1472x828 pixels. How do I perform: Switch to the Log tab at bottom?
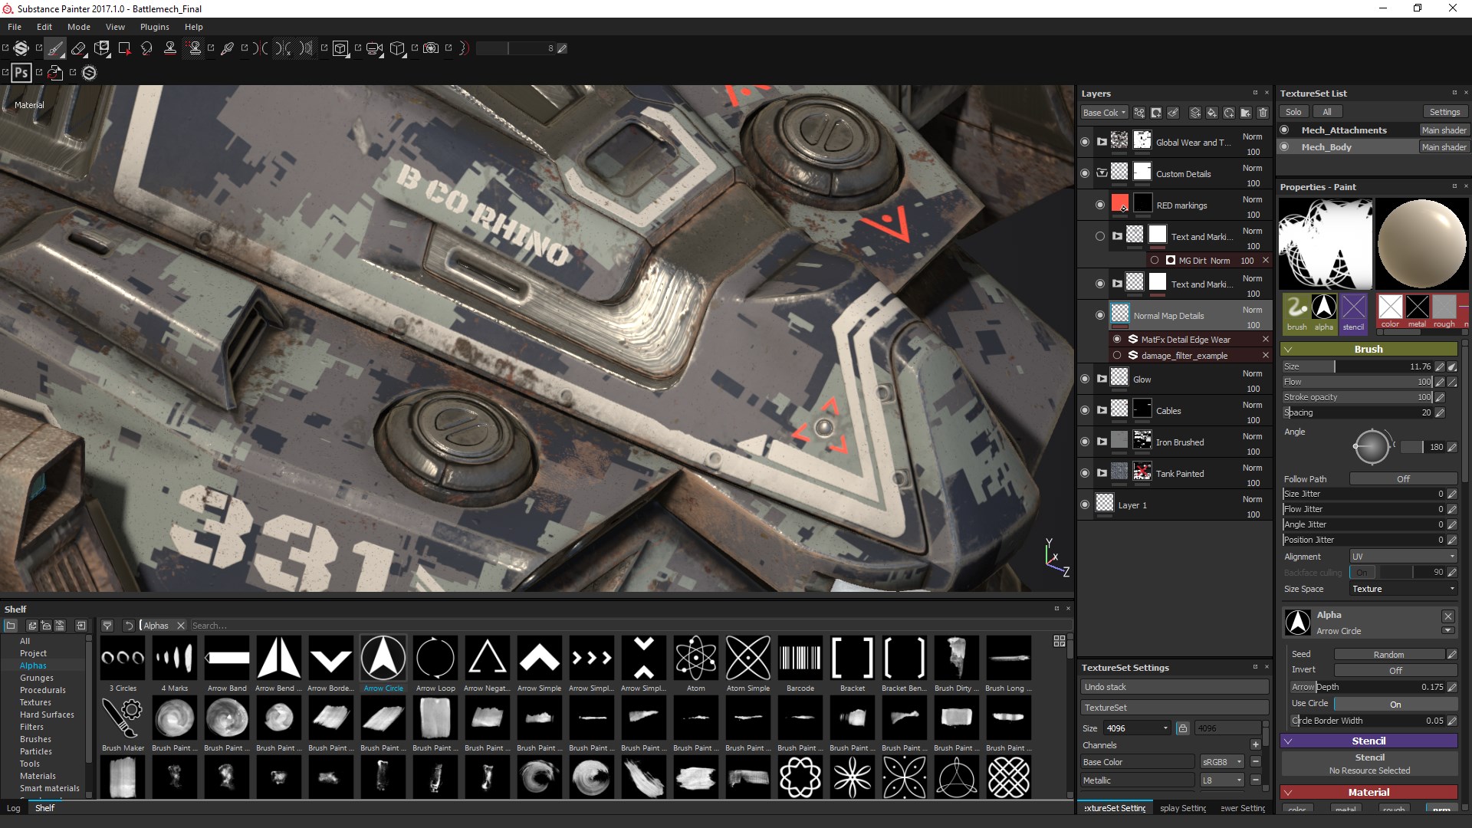(x=13, y=808)
